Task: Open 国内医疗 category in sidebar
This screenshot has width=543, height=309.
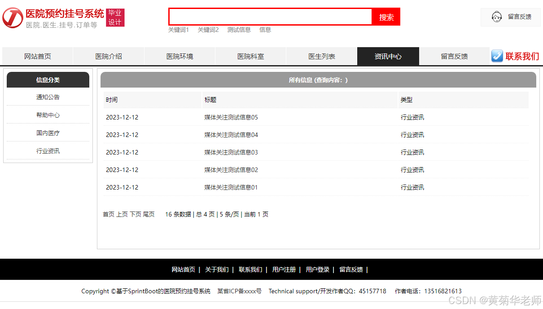Action: (48, 133)
